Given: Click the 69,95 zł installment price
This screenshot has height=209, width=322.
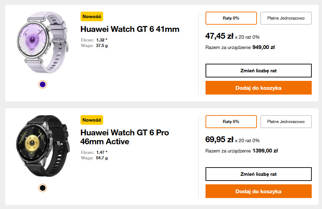Looking at the screenshot, I should pyautogui.click(x=219, y=139).
